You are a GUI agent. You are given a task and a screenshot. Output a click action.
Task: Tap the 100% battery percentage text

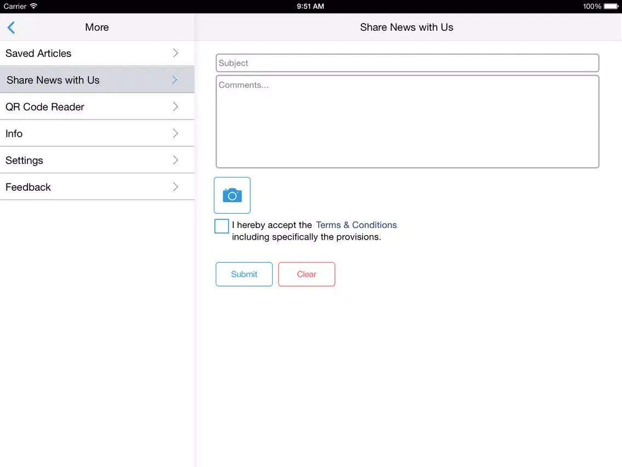tap(592, 7)
